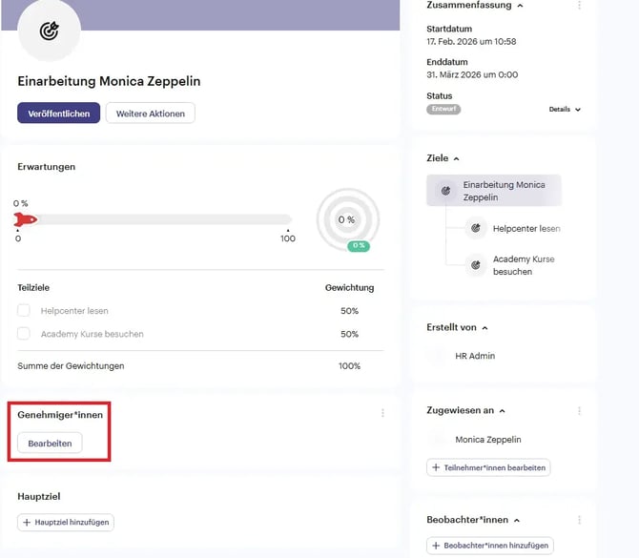The width and height of the screenshot is (639, 558).
Task: Click plus icon in Teilnehmer*innen bearbeiten
Action: [x=436, y=467]
